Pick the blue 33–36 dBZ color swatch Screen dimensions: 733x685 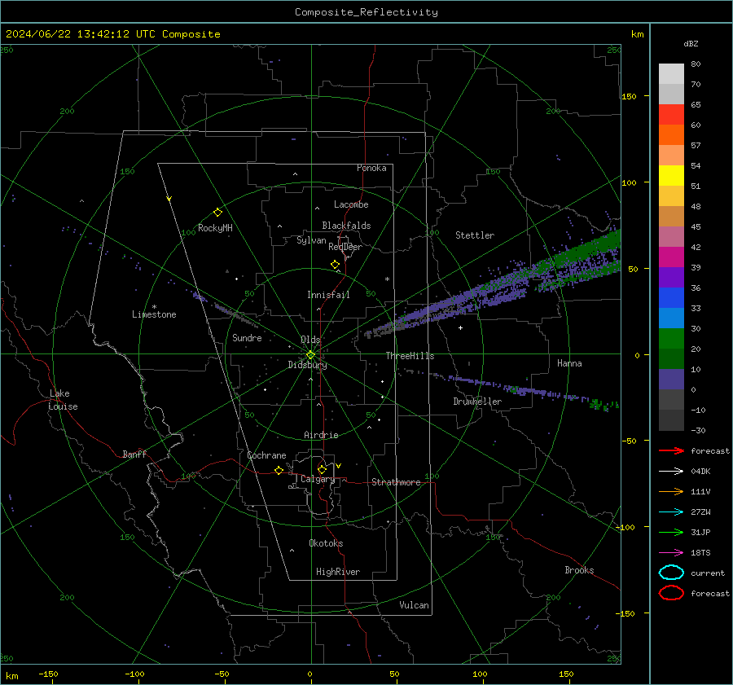point(671,297)
